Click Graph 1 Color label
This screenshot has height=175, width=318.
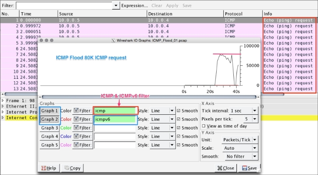pos(66,111)
